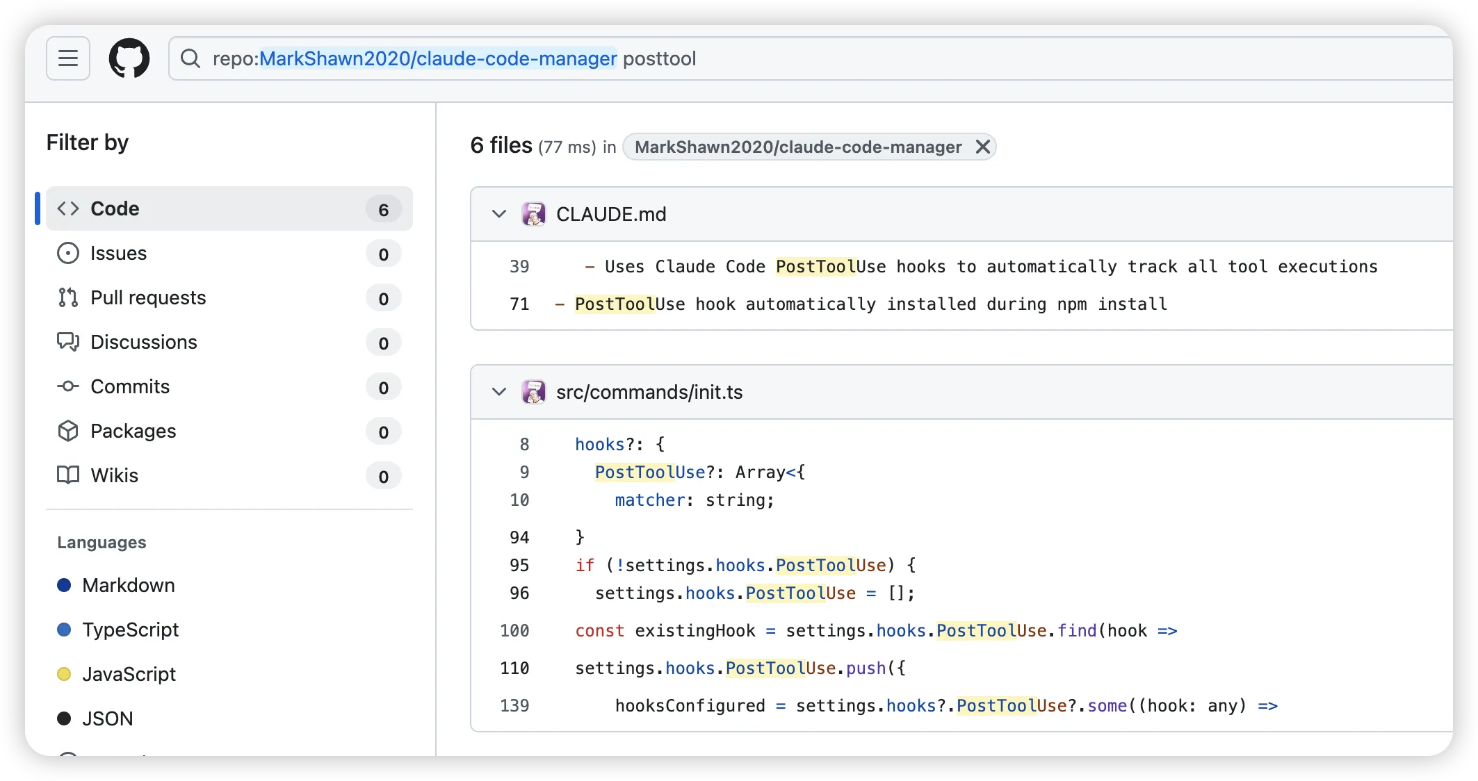Click line number 8 in init.ts

[x=524, y=445]
